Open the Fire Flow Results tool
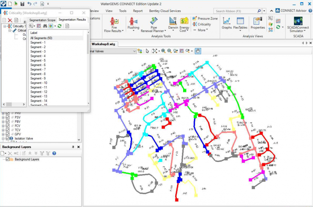Viewport: 313px width, 207px height. tap(115, 24)
